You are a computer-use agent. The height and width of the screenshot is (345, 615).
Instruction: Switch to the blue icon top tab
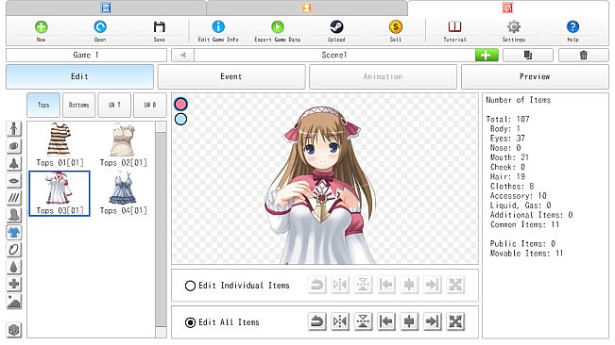click(106, 8)
